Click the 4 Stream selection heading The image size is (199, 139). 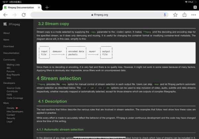tap(59, 78)
